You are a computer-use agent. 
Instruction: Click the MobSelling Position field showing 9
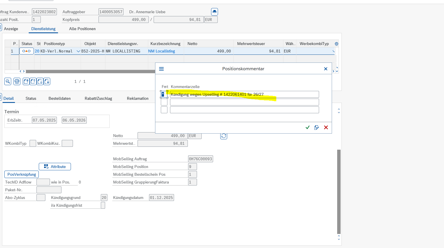tap(192, 167)
